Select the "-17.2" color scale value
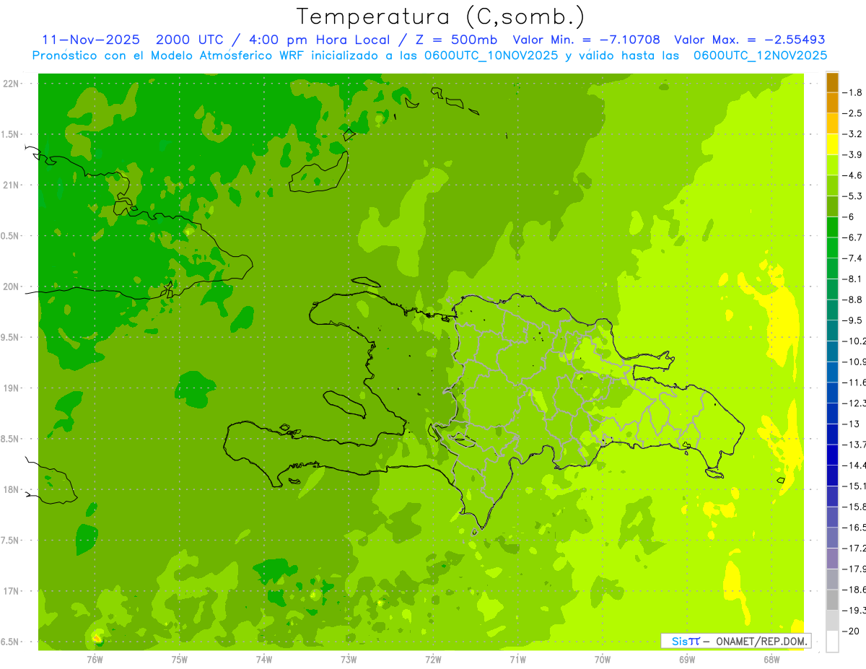Viewport: 866px width, 669px height. [x=854, y=548]
